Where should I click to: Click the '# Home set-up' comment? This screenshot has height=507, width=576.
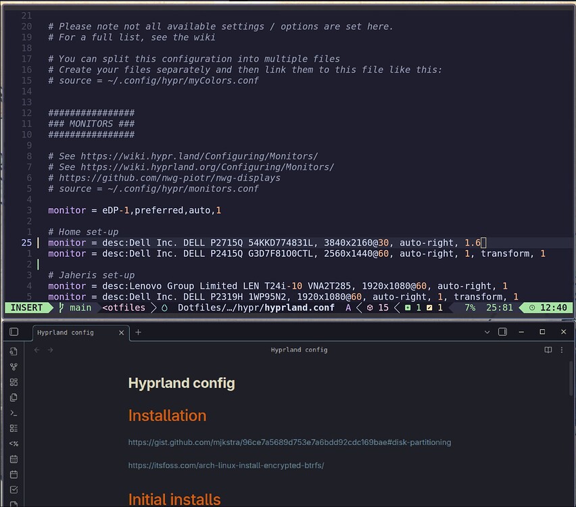tap(83, 232)
